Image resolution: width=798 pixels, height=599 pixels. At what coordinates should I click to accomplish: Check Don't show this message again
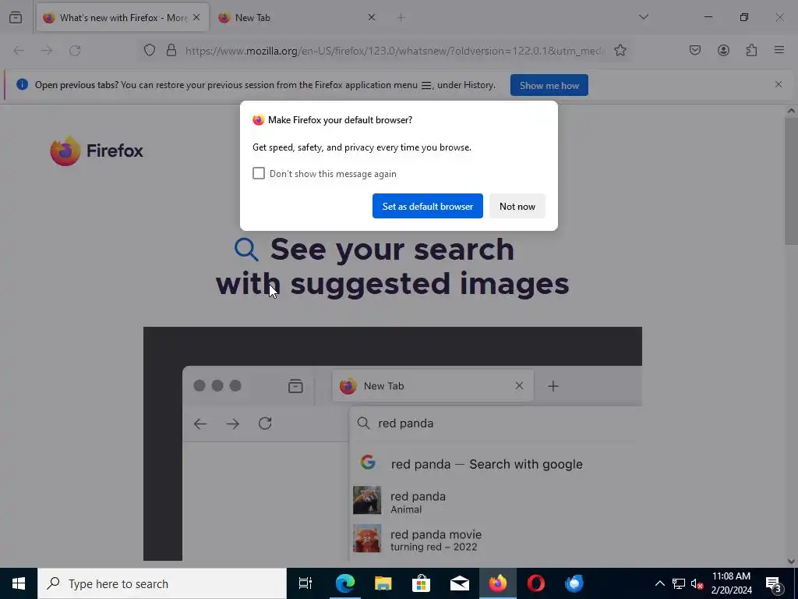click(x=259, y=173)
